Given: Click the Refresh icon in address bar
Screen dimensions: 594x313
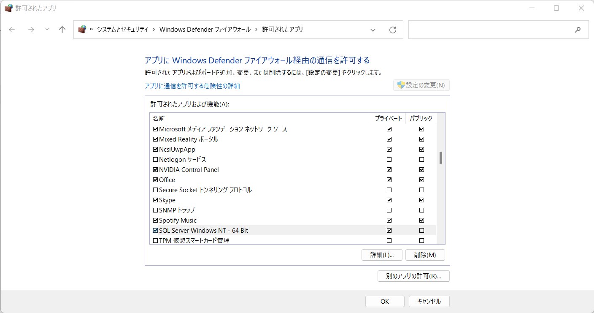Looking at the screenshot, I should 393,30.
